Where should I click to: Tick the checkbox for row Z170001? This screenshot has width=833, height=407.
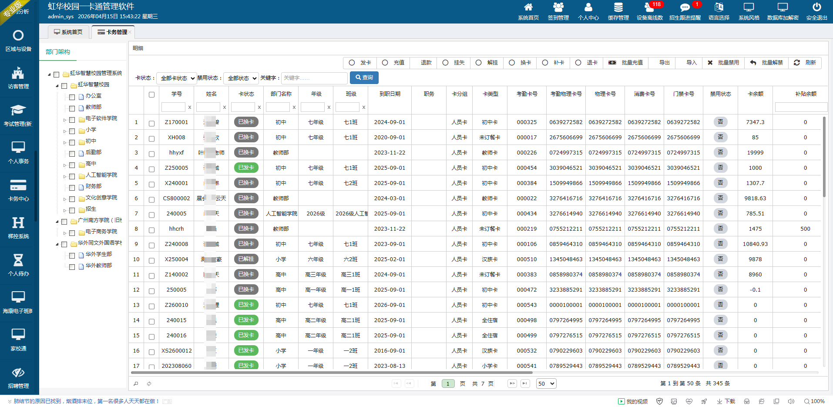pyautogui.click(x=151, y=123)
